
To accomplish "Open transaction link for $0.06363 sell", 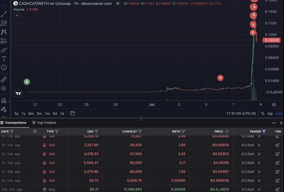I will (x=277, y=154).
